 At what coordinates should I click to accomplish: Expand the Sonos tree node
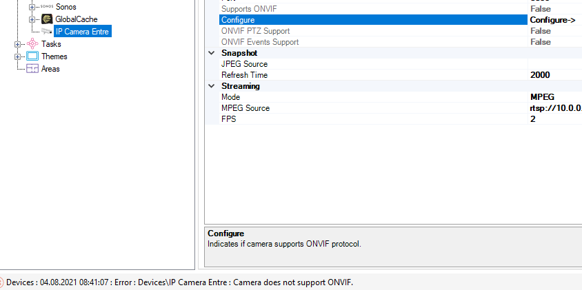point(32,7)
